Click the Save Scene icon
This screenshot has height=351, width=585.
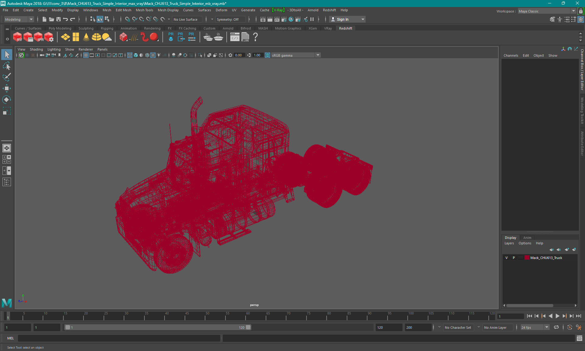58,19
